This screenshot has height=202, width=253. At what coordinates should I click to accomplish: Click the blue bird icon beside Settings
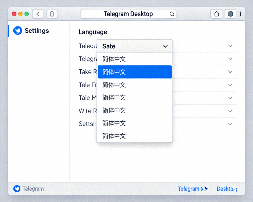(x=18, y=30)
